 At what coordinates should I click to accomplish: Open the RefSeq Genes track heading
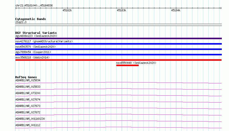(26, 77)
